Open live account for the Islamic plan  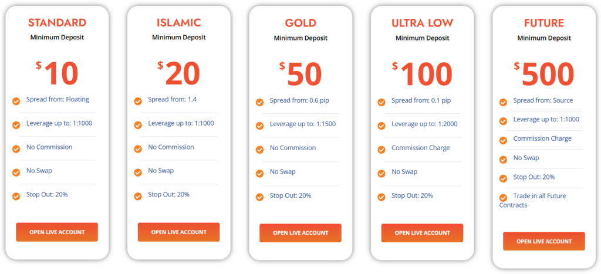click(178, 232)
